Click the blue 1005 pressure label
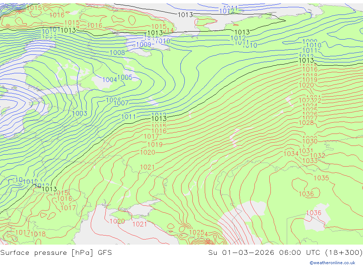 click(x=125, y=77)
